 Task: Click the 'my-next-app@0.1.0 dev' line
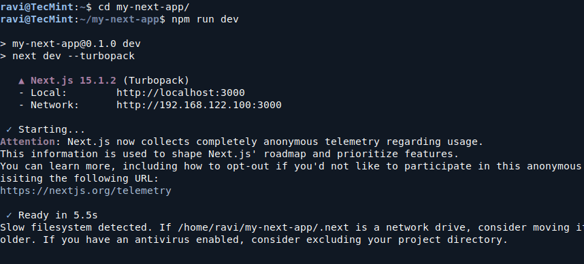pyautogui.click(x=76, y=44)
